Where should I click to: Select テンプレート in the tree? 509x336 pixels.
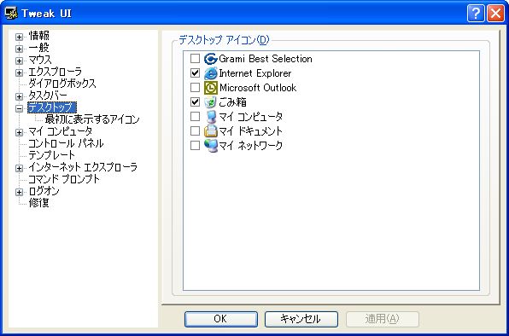click(51, 155)
